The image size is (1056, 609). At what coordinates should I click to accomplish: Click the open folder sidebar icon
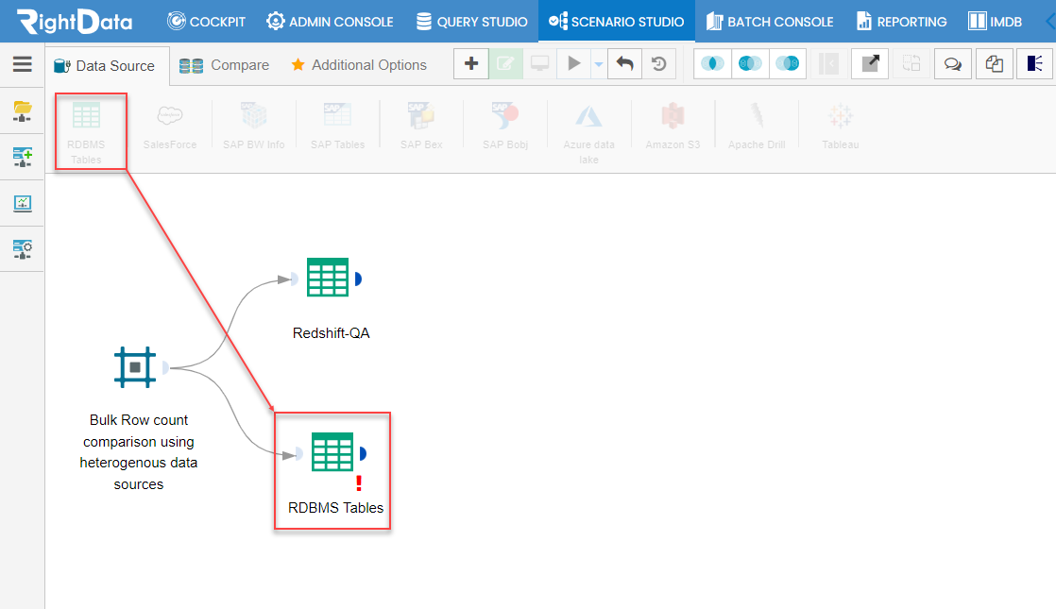point(23,111)
